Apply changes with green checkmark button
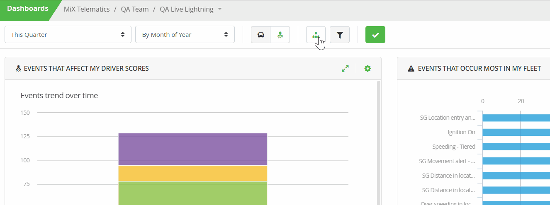 (375, 35)
